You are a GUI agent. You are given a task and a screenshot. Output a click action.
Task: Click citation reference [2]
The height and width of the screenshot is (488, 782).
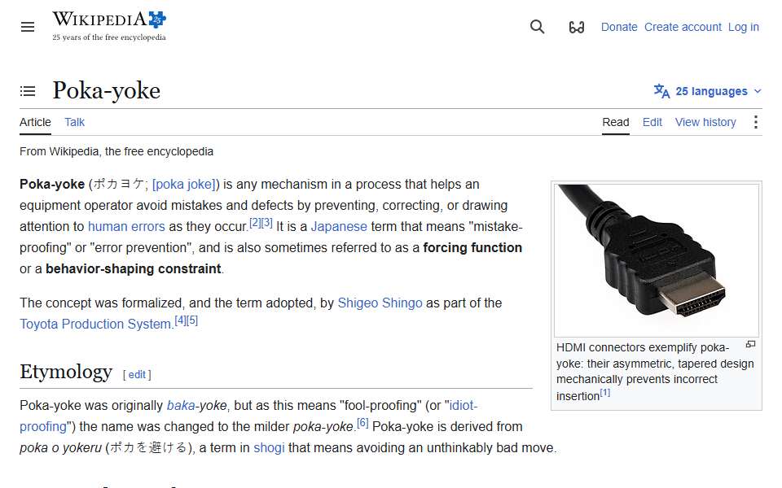(x=255, y=223)
